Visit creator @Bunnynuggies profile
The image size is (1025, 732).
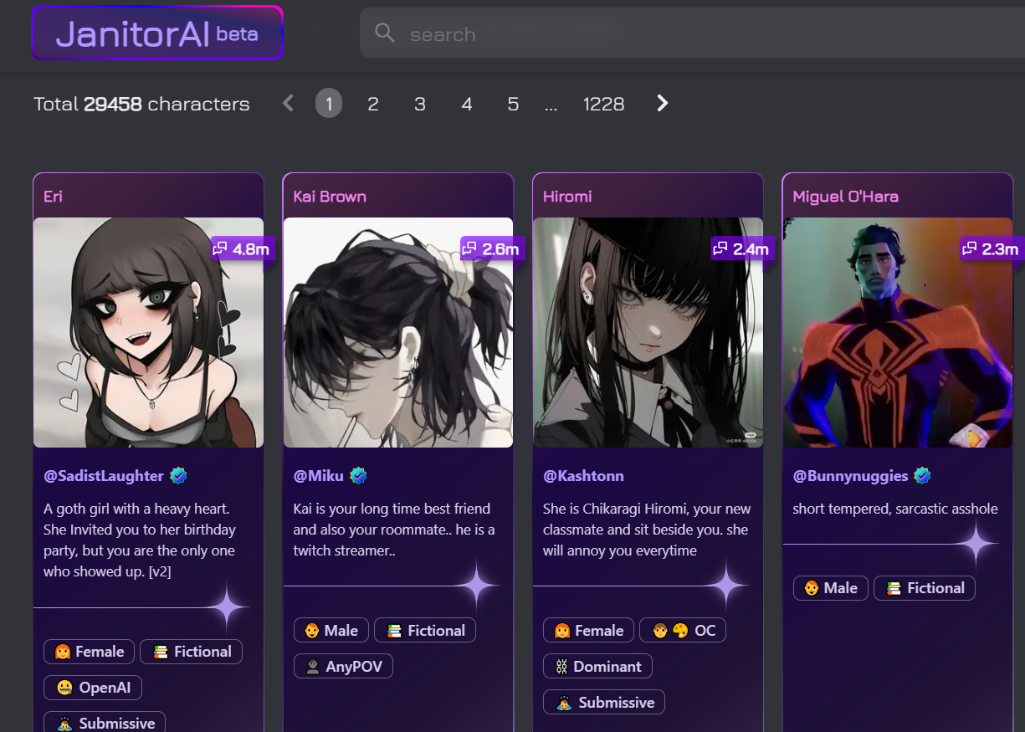(x=850, y=476)
